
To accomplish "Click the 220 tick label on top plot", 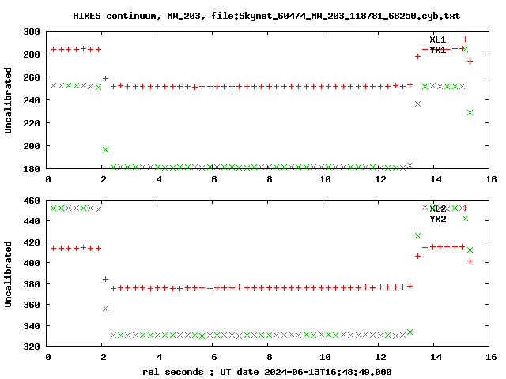I will point(32,123).
